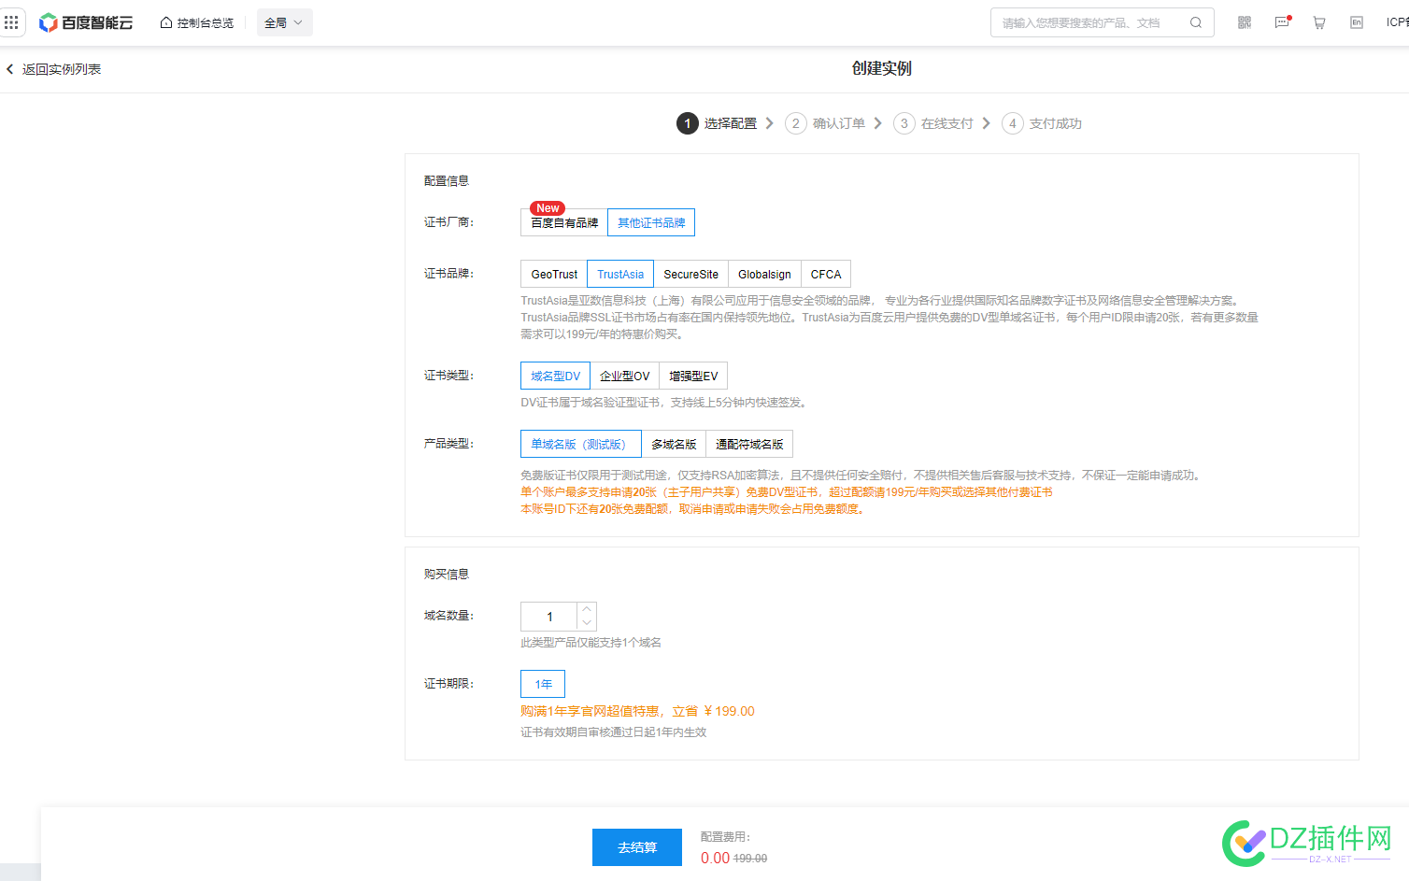Select step 4 支付成功
Image resolution: width=1409 pixels, height=881 pixels.
point(1042,123)
